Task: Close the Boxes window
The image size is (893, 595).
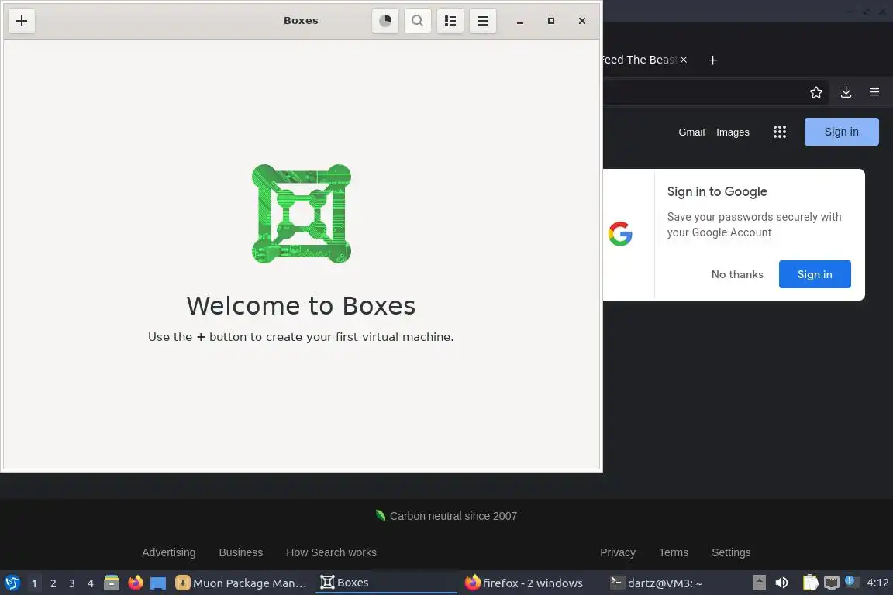Action: 581,21
